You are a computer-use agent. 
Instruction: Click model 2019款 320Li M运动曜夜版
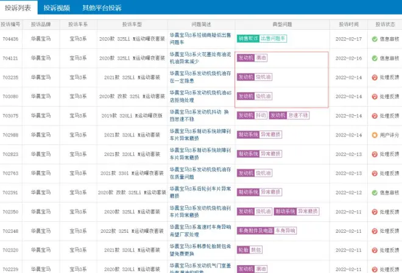coord(132,116)
